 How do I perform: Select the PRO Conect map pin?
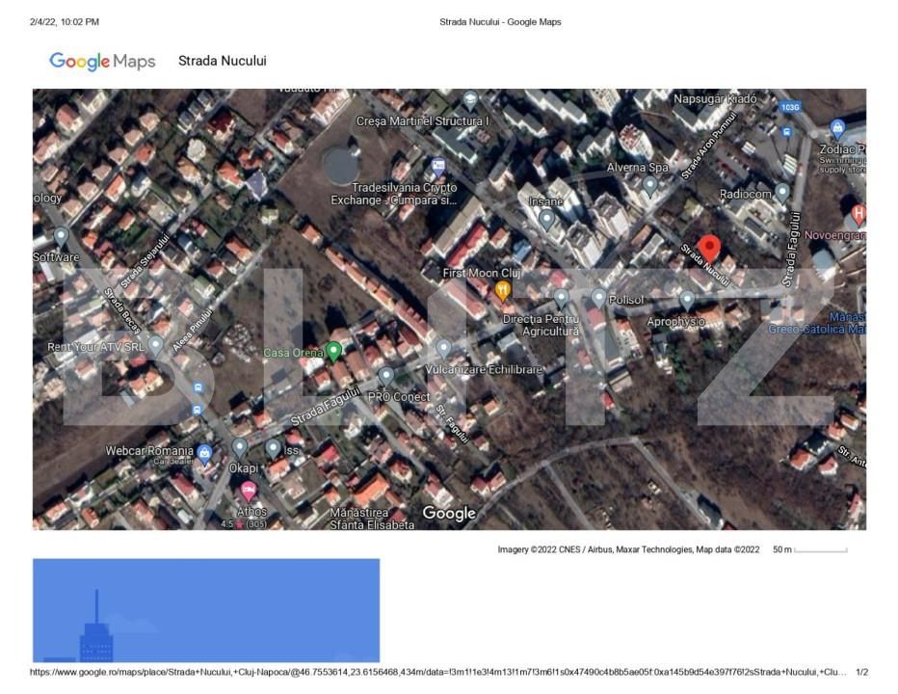[385, 375]
